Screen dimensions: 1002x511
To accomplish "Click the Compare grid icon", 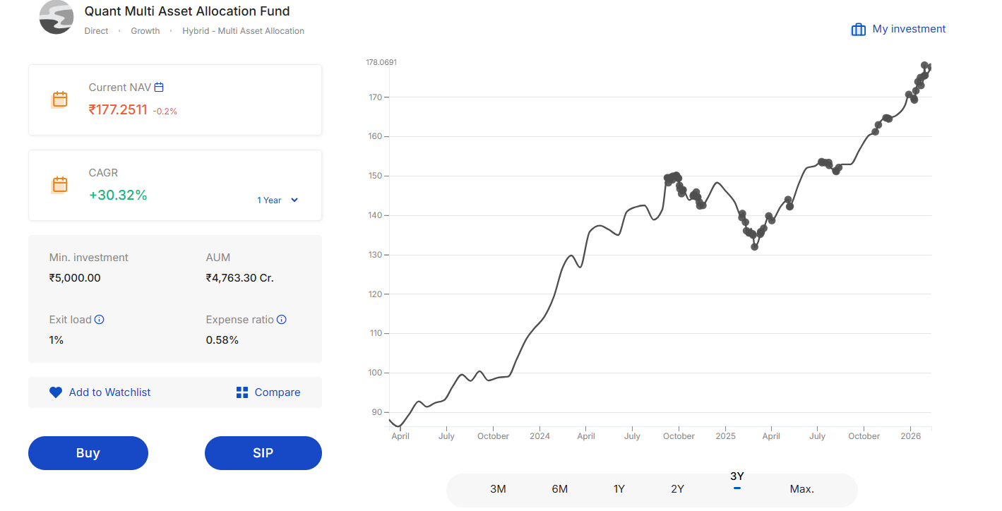I will click(x=242, y=392).
